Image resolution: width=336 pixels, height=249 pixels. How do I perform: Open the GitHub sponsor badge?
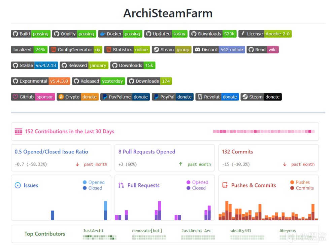(33, 97)
